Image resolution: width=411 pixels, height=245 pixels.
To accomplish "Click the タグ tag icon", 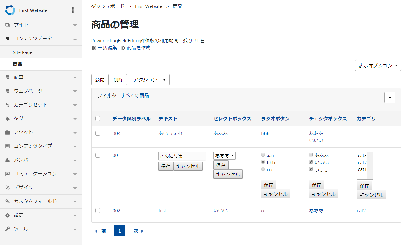I will (x=7, y=118).
